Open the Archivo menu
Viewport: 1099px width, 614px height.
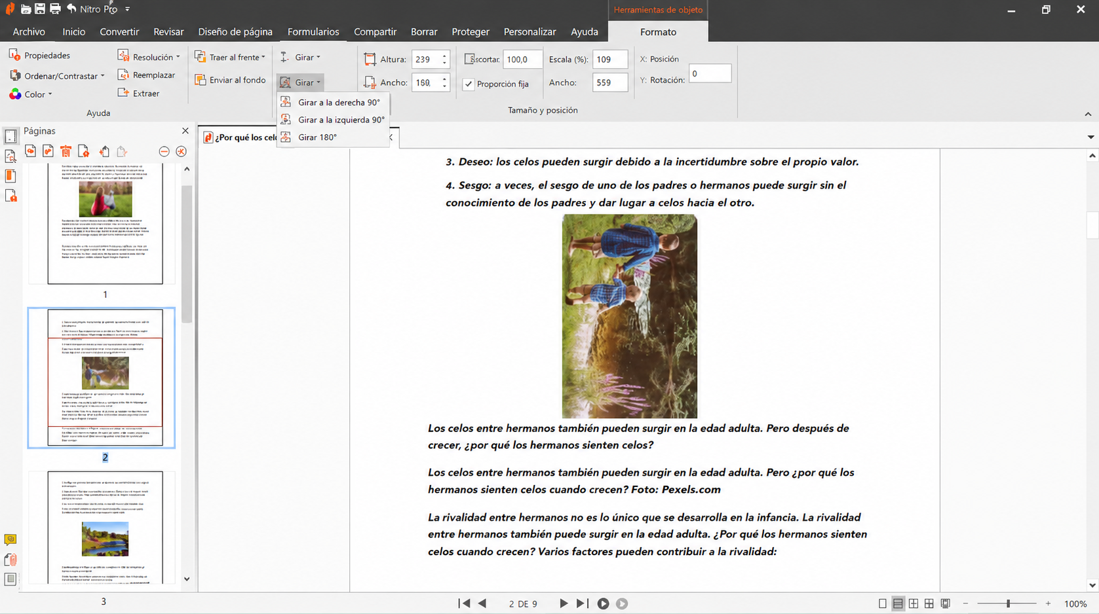click(29, 31)
